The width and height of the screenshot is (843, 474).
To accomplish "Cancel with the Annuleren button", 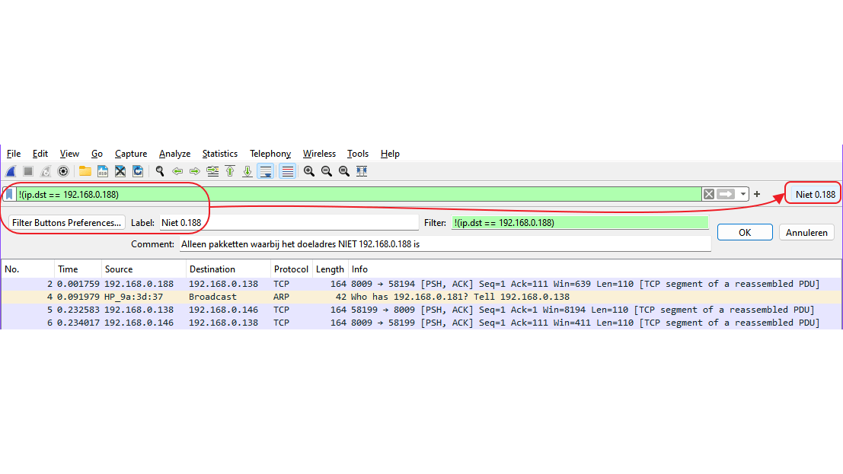I will 806,232.
